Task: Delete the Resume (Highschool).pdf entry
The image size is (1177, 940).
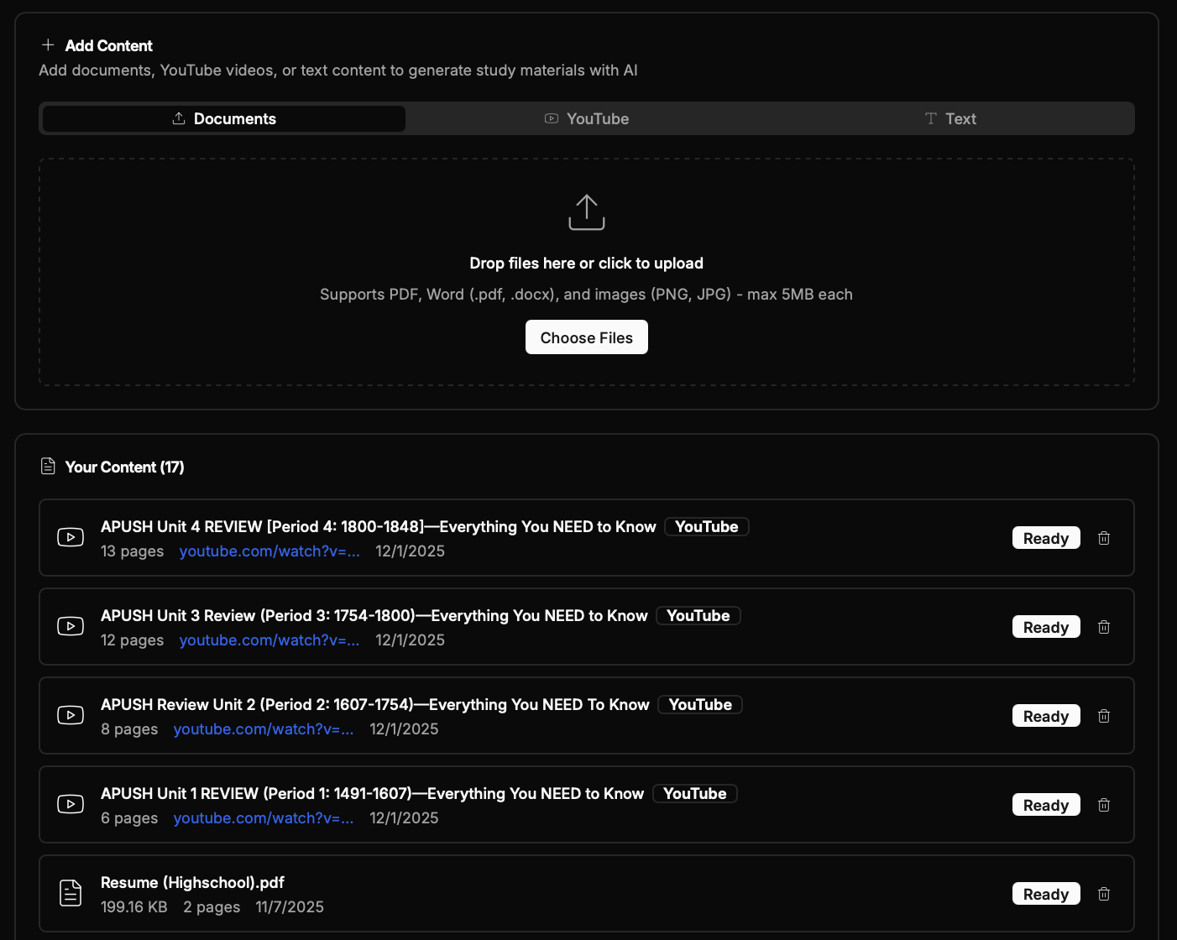Action: 1104,894
